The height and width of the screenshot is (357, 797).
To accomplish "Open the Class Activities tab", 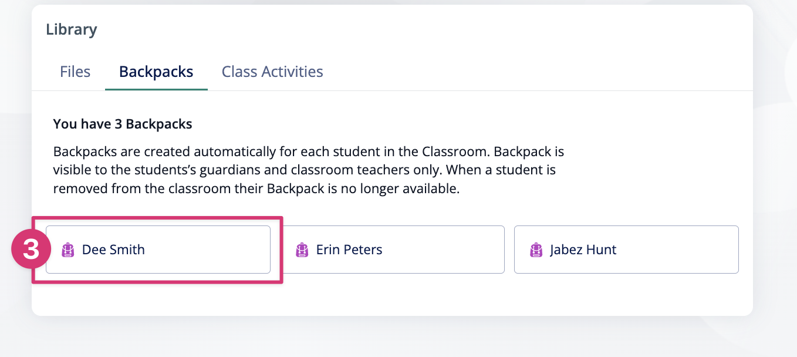I will pos(272,72).
